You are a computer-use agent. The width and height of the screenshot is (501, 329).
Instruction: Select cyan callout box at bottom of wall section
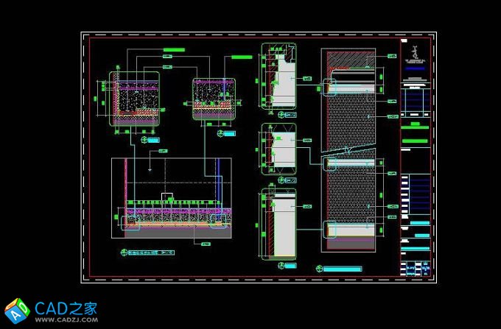click(331, 230)
